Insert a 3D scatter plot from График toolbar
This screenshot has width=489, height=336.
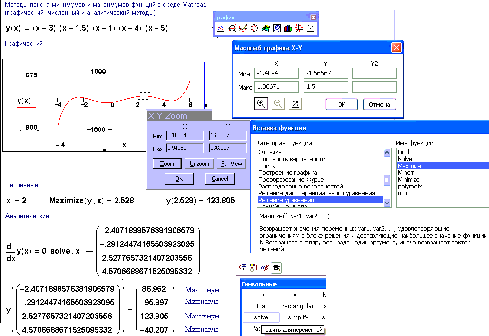pyautogui.click(x=299, y=28)
